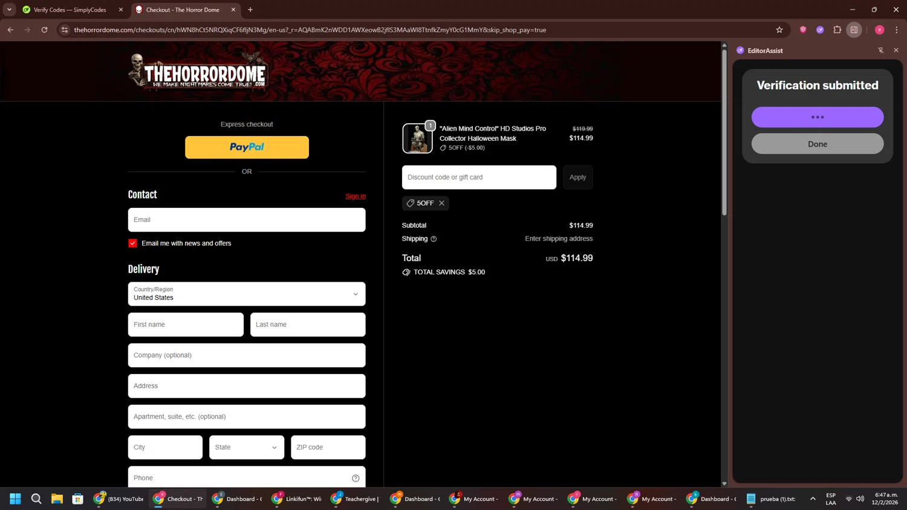The image size is (907, 510).
Task: Click the Discount code or gift card field
Action: [479, 177]
